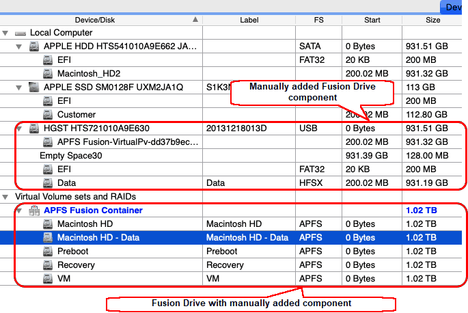Click the sort arrow in Device/Disk header

tap(195, 20)
